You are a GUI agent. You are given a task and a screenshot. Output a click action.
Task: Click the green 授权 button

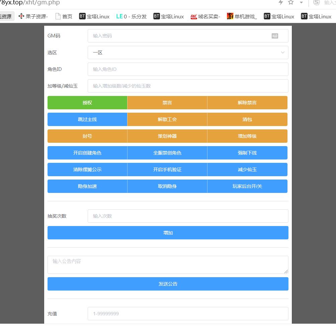pyautogui.click(x=87, y=103)
